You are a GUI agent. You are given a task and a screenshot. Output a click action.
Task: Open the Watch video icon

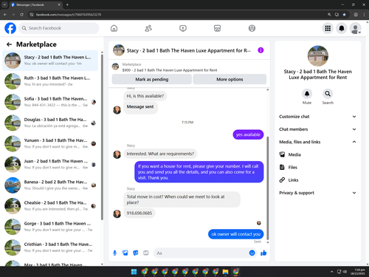coord(183,28)
